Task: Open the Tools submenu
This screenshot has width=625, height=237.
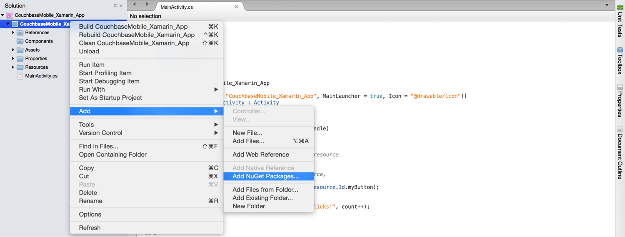Action: click(147, 125)
